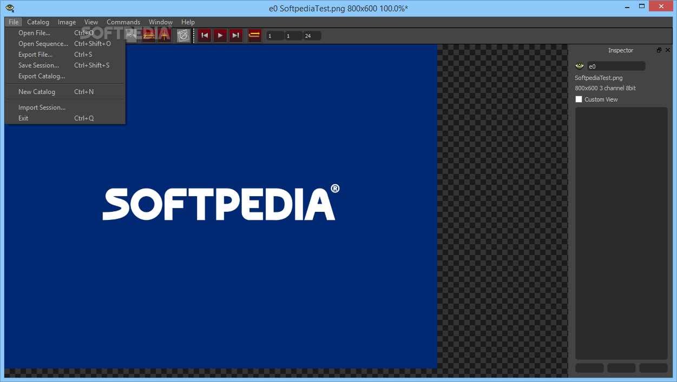Click the field showing 24
Viewport: 677px width, 382px height.
[x=312, y=36]
